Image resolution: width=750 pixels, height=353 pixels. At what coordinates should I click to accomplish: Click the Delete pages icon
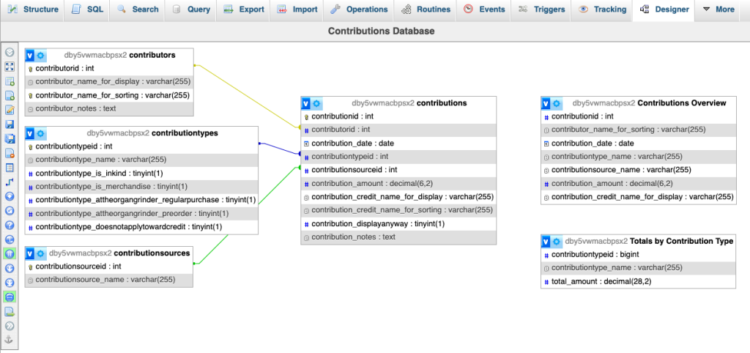point(9,153)
